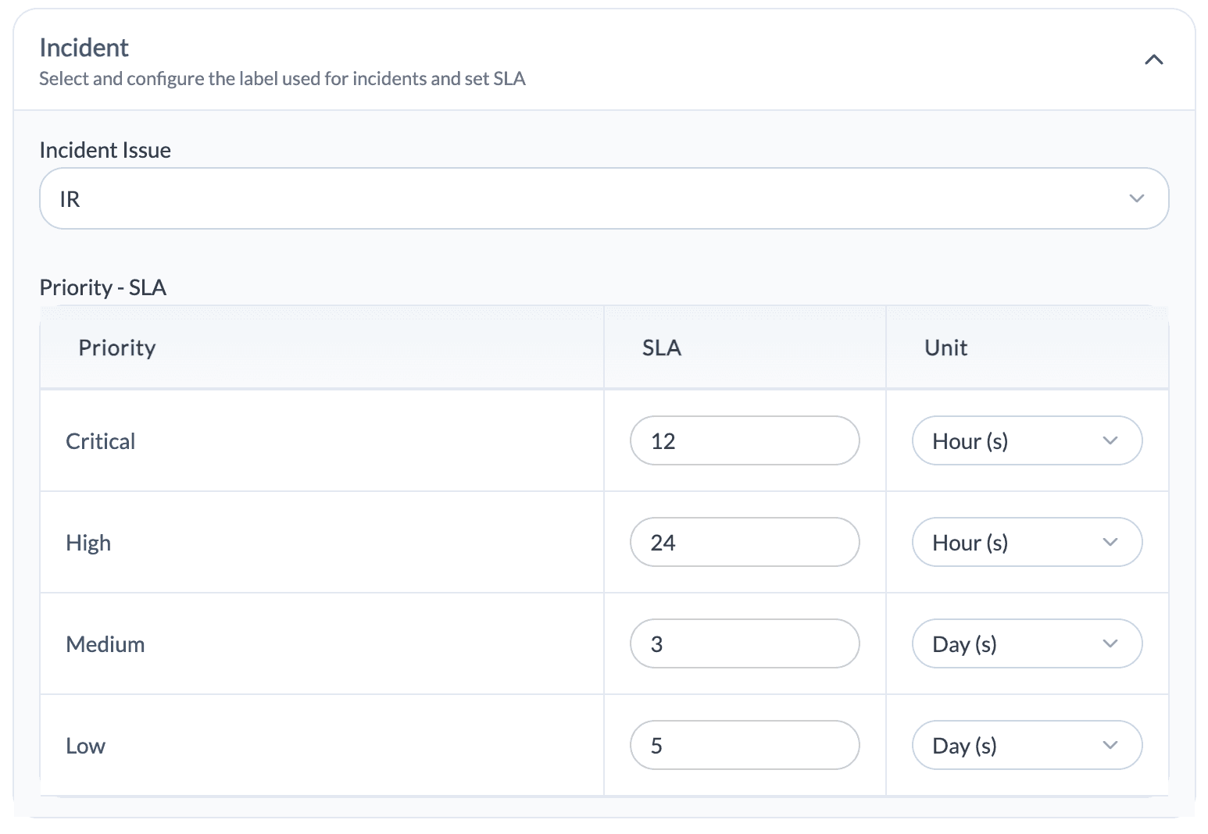
Task: Click the Incident Issue field label
Action: pyautogui.click(x=105, y=150)
